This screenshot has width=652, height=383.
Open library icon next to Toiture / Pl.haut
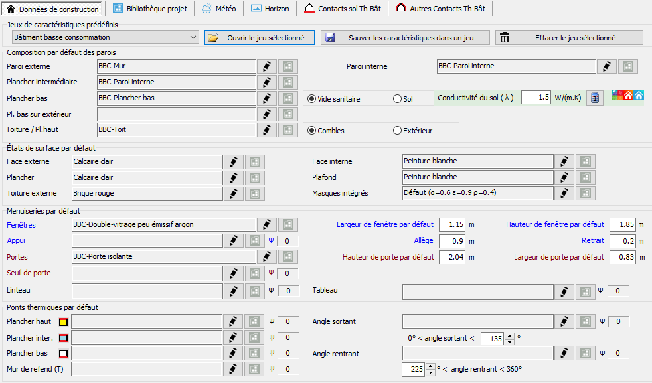(x=287, y=130)
